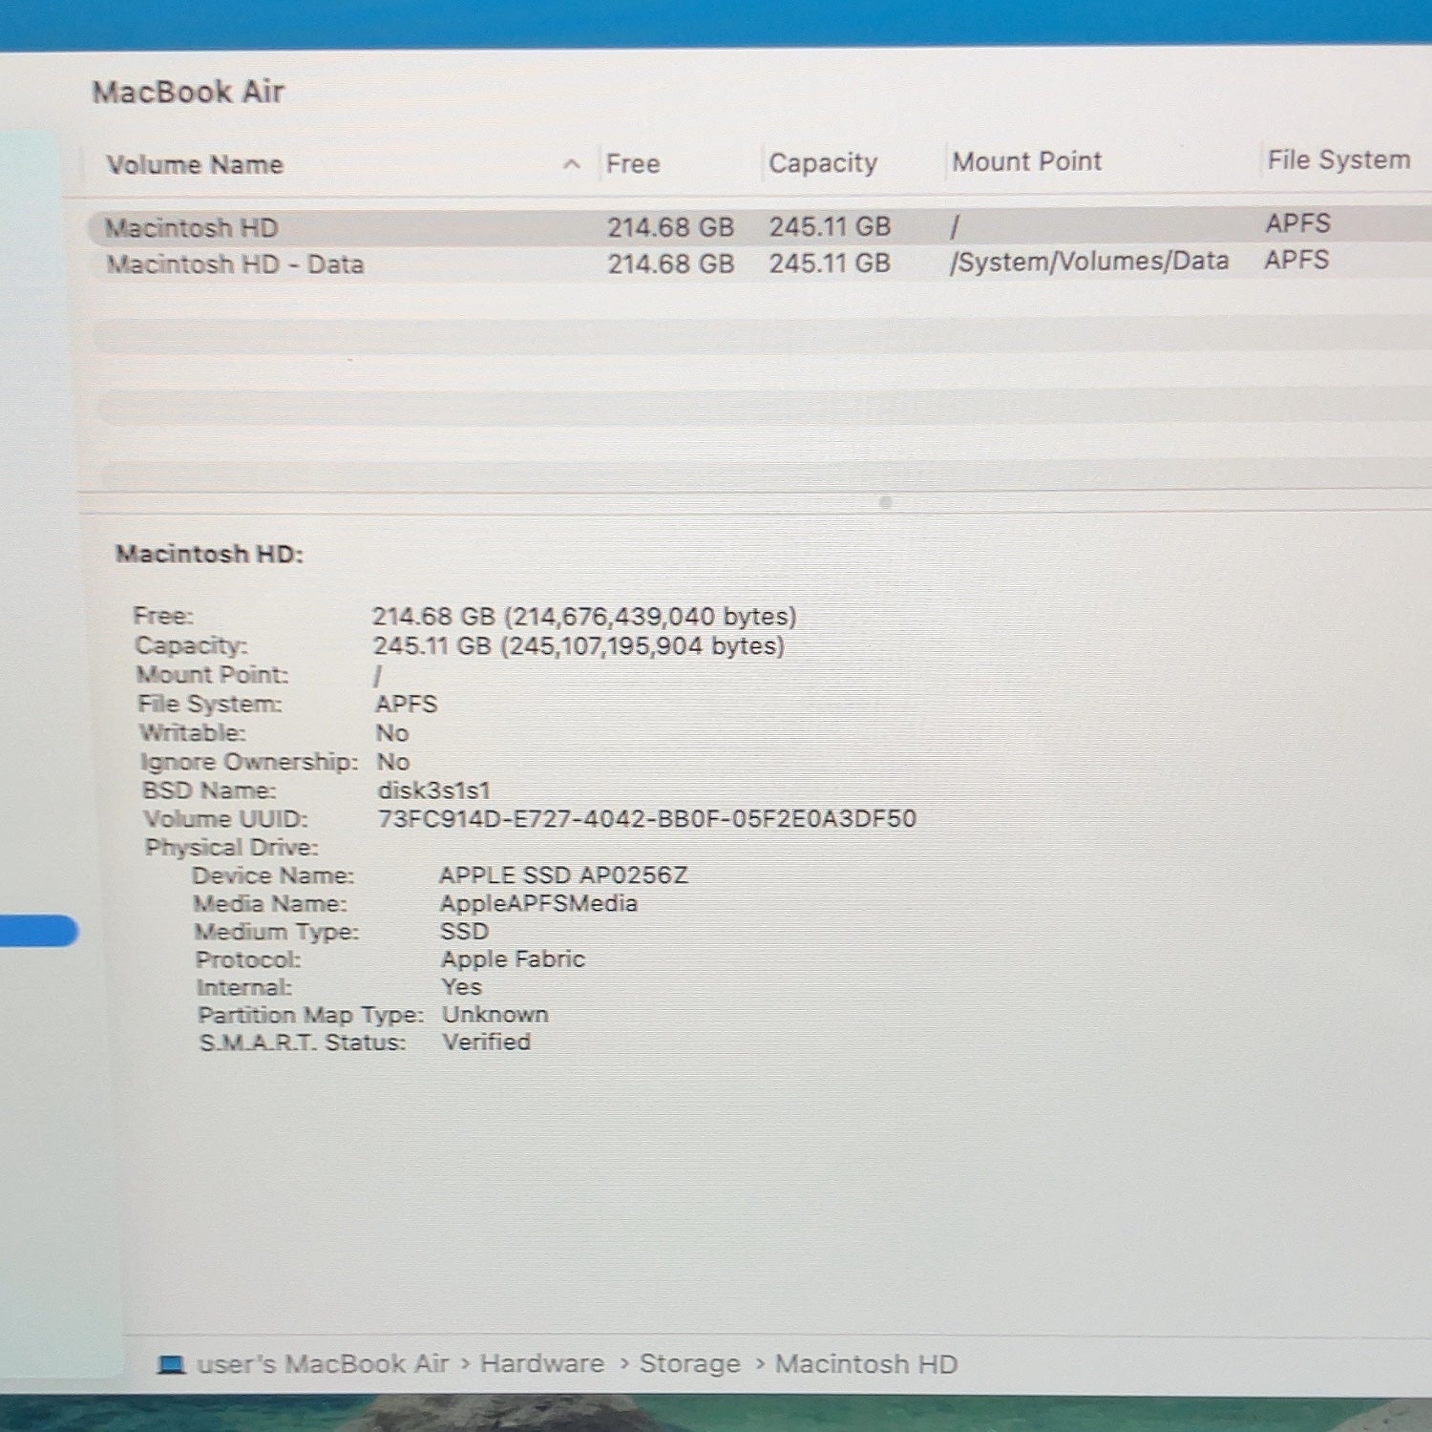This screenshot has height=1432, width=1432.
Task: Click the Medium Type value SSD
Action: click(465, 931)
